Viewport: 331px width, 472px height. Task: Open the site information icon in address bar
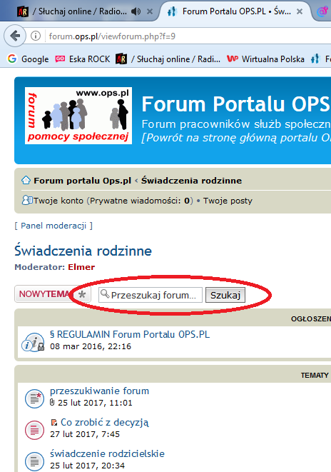click(36, 36)
